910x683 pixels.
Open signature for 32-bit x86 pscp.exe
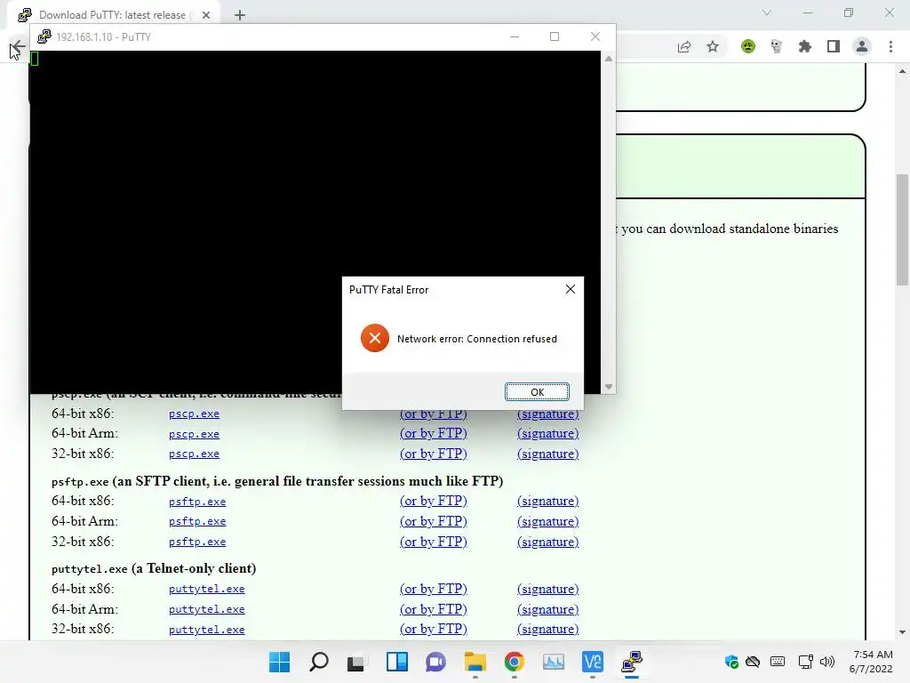click(547, 454)
